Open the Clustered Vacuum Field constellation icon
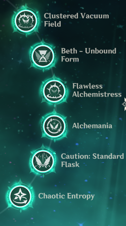 coord(26,21)
